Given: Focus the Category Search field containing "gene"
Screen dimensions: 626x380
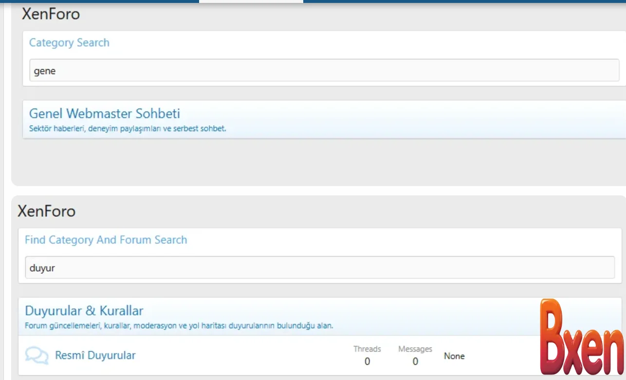Looking at the screenshot, I should click(324, 71).
